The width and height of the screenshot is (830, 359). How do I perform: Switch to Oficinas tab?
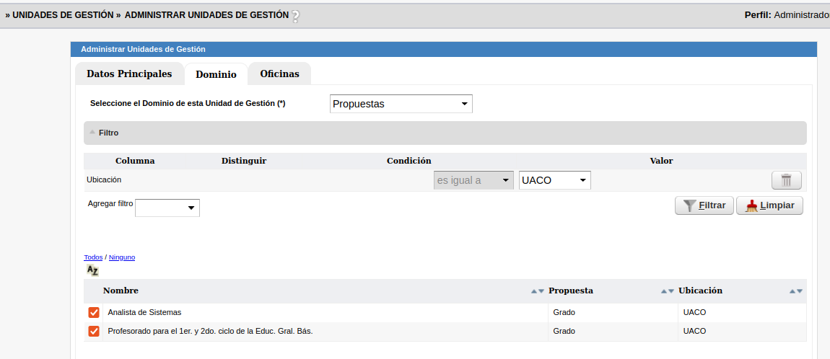279,74
